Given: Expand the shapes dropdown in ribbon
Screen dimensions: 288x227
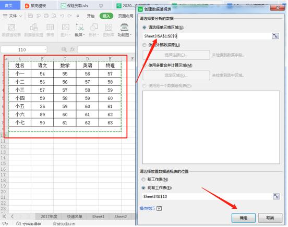Looking at the screenshot, I should pyautogui.click(x=98, y=35).
